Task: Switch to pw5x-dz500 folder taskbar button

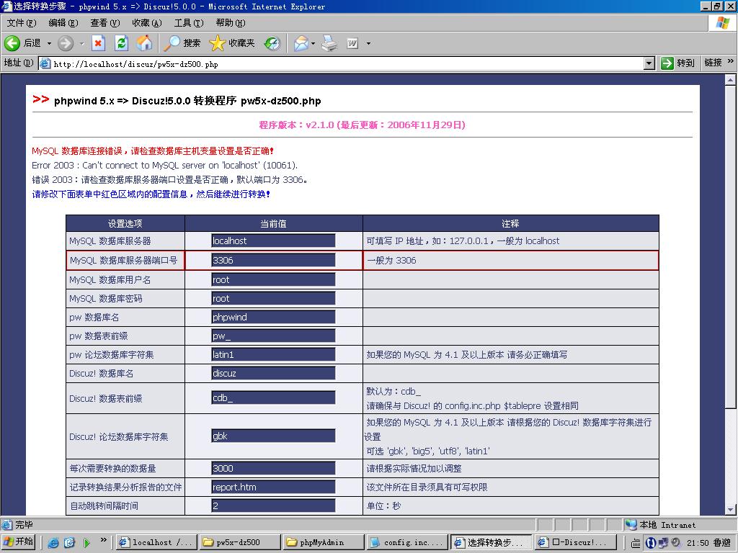Action: tap(239, 542)
